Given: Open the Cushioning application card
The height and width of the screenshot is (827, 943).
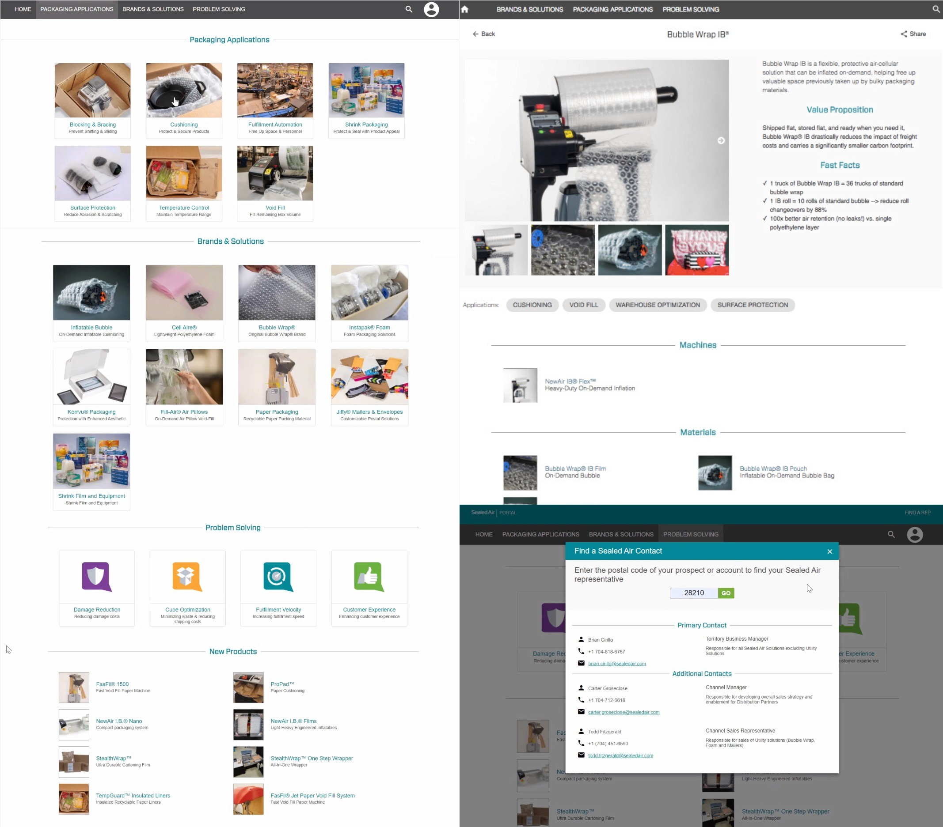Looking at the screenshot, I should (184, 101).
